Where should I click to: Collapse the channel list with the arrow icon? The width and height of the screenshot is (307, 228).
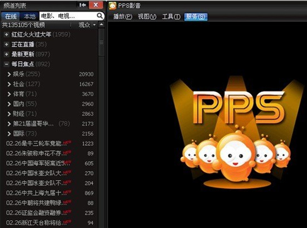[83, 5]
